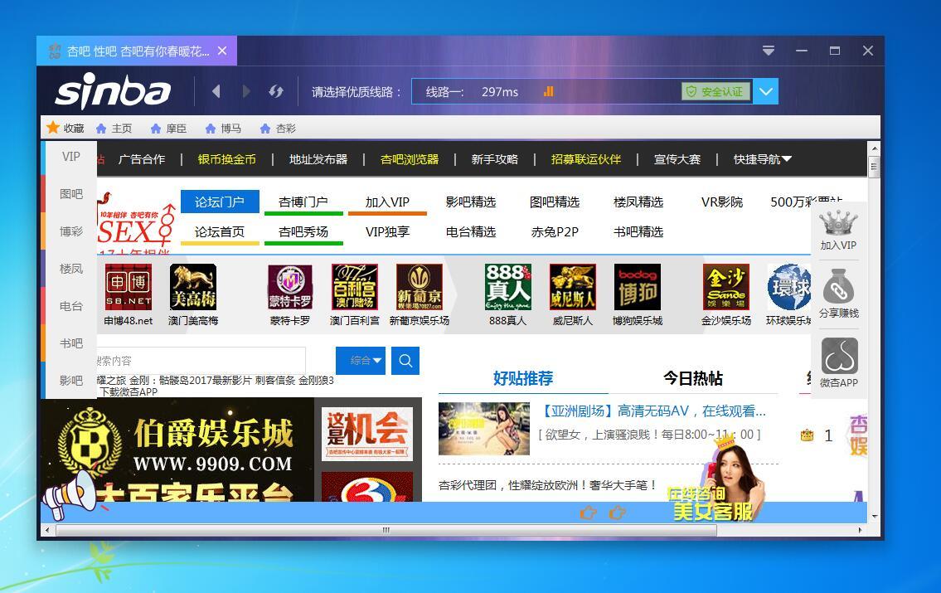The width and height of the screenshot is (941, 593).
Task: Open the 主页 bookmark
Action: pyautogui.click(x=114, y=129)
